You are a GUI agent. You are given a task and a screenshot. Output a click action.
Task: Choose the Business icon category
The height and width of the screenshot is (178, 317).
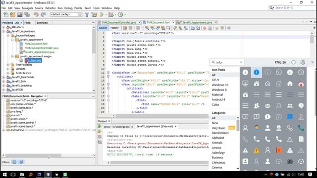click(x=217, y=157)
